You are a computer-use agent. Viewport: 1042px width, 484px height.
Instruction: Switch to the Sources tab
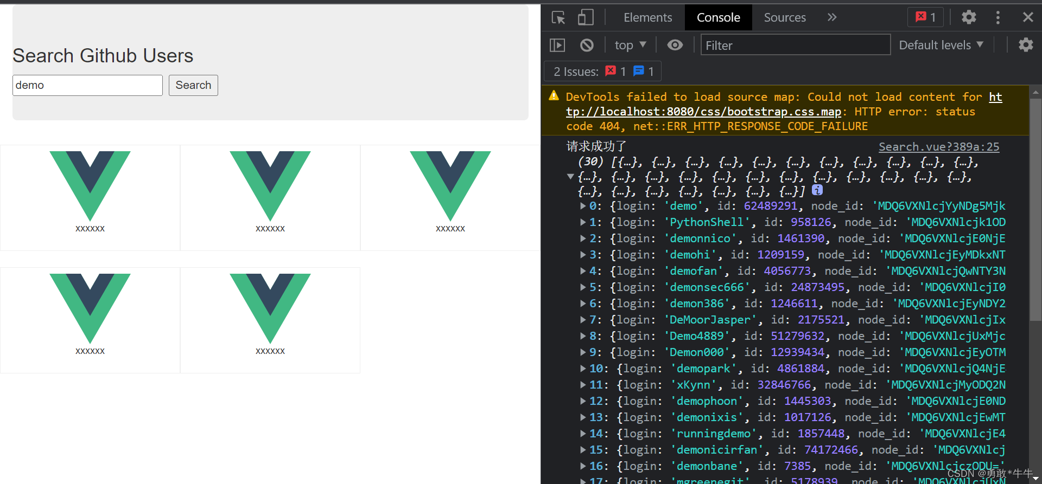(785, 17)
